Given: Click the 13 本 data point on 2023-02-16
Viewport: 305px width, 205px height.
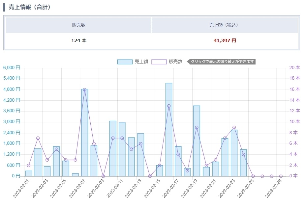Looking at the screenshot, I should pos(169,106).
